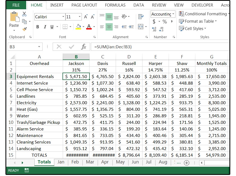Image resolution: width=236 pixels, height=176 pixels.
Task: Select row 7 header
Action: [x=11, y=103]
